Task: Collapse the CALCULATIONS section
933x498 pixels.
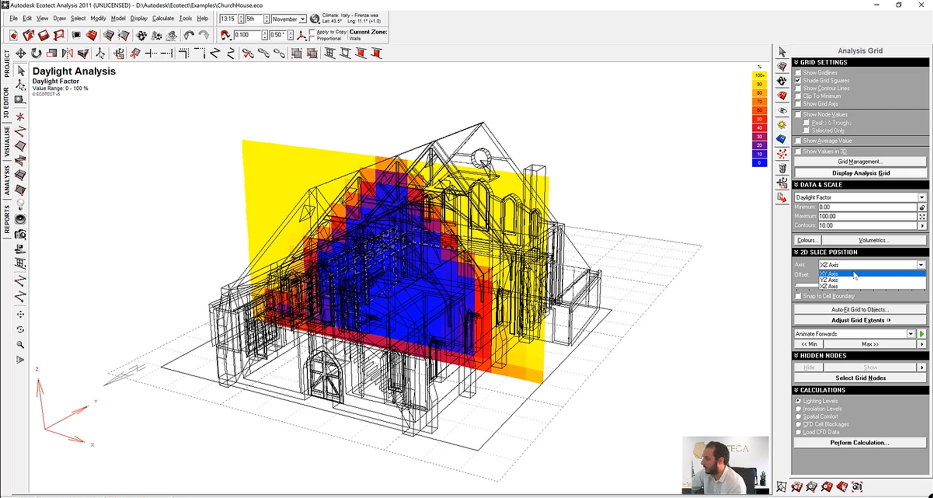Action: coord(860,390)
